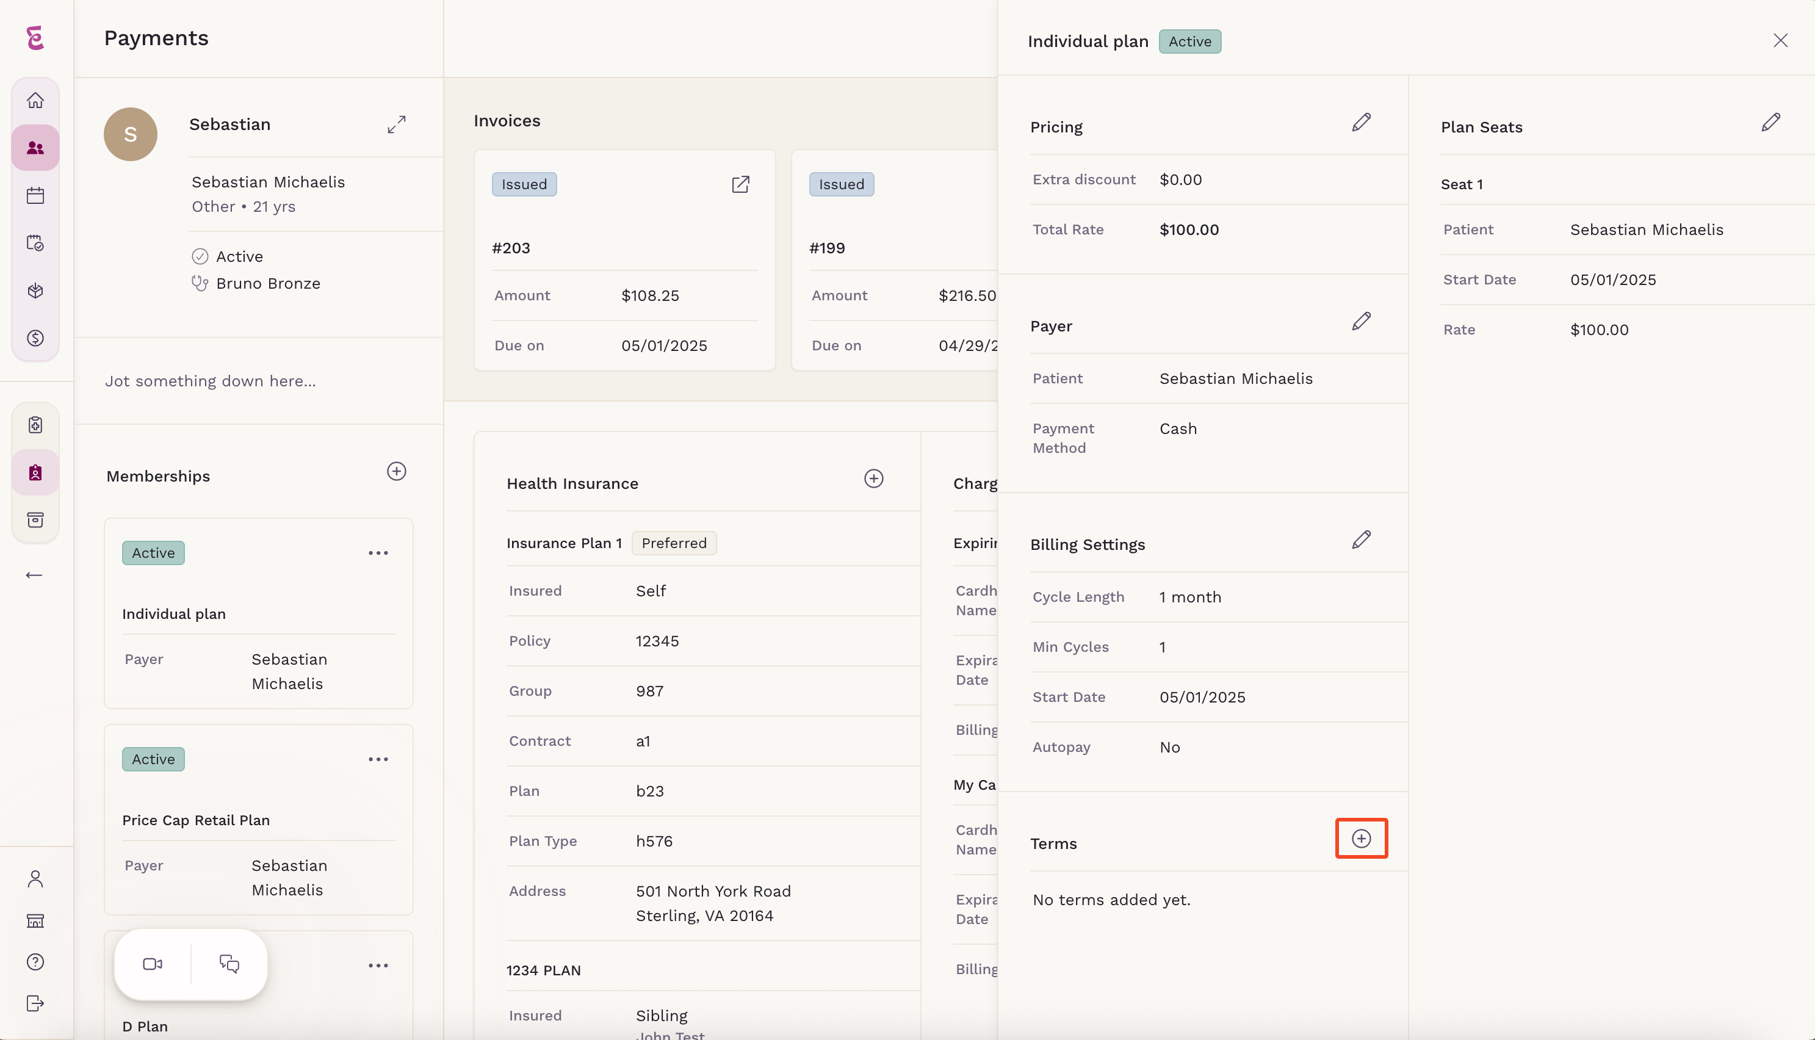The height and width of the screenshot is (1040, 1815).
Task: Open the user profile icon near the sidebar bottom
Action: (x=35, y=879)
